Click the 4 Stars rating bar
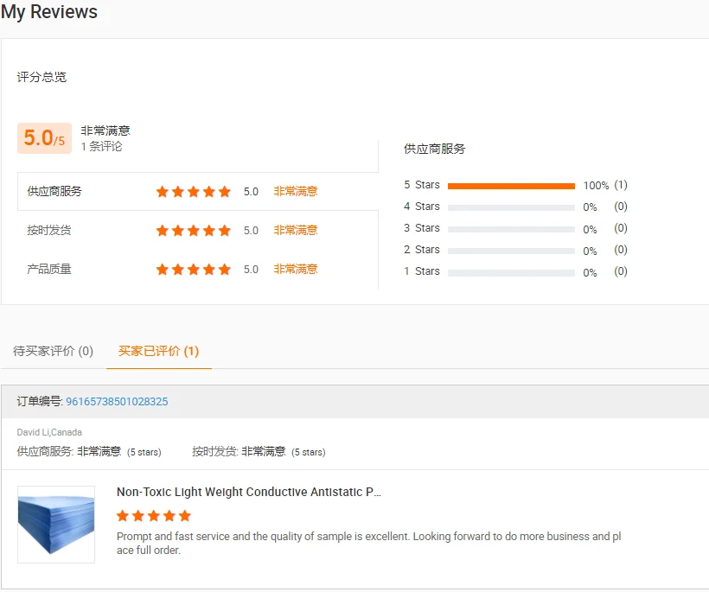The image size is (709, 592). point(511,207)
